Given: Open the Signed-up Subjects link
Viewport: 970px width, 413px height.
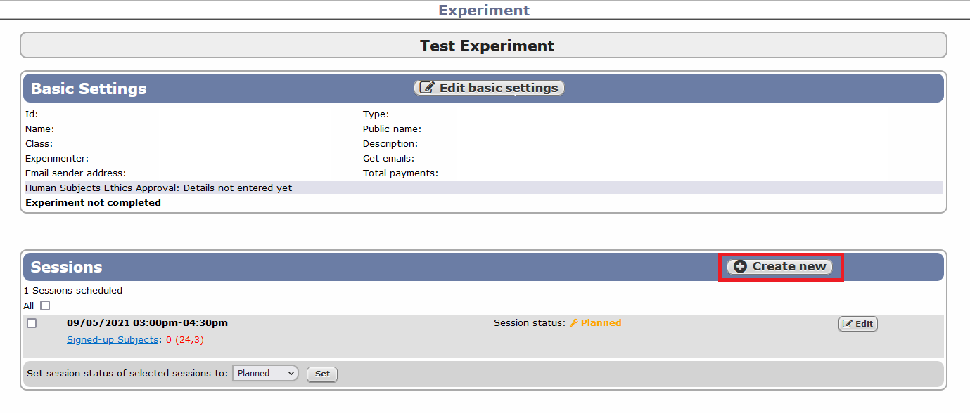Looking at the screenshot, I should [x=111, y=339].
